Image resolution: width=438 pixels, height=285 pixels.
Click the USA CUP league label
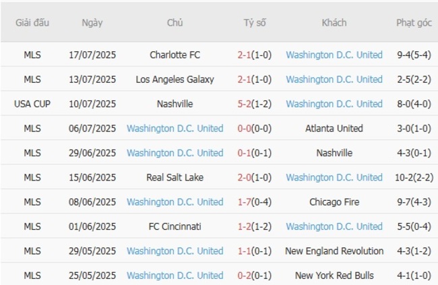point(32,104)
